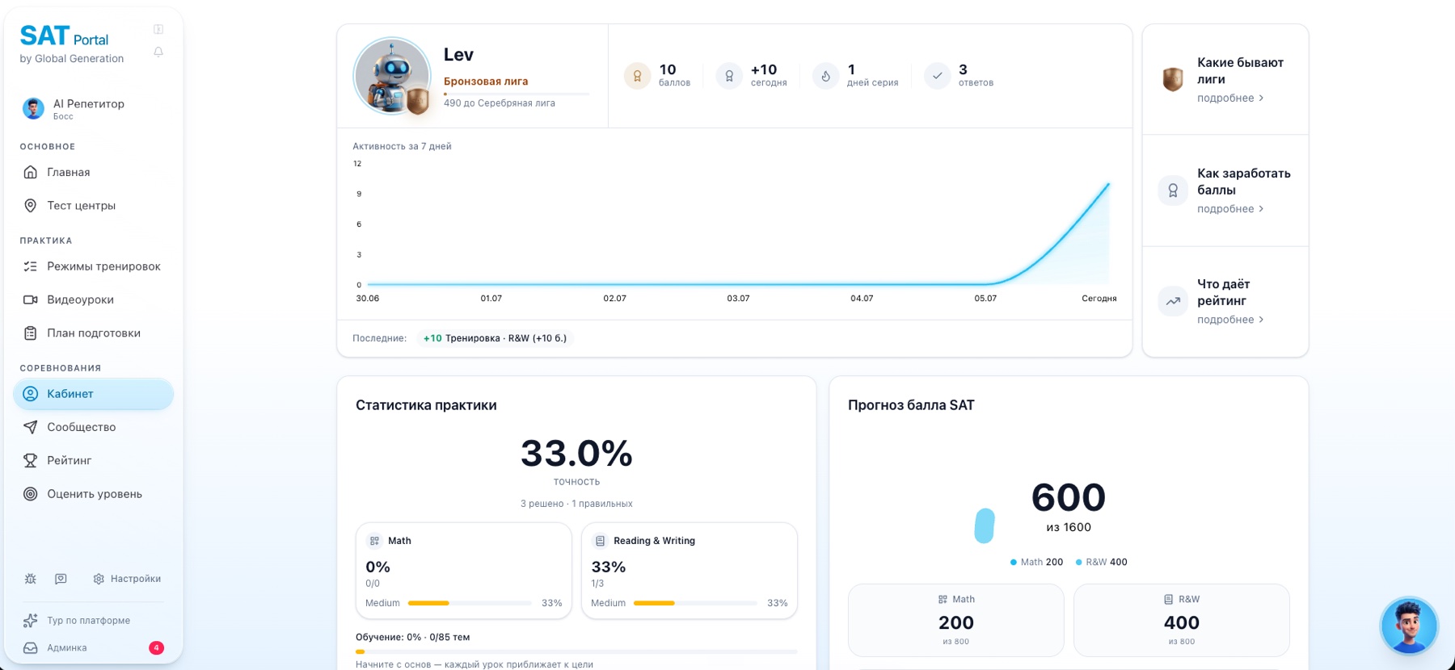Open Режимы тренировок practice modes
This screenshot has height=670, width=1455.
click(94, 266)
